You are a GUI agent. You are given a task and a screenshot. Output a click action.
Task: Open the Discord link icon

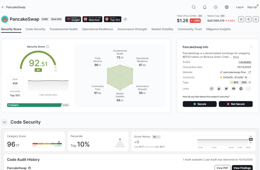pos(234,89)
